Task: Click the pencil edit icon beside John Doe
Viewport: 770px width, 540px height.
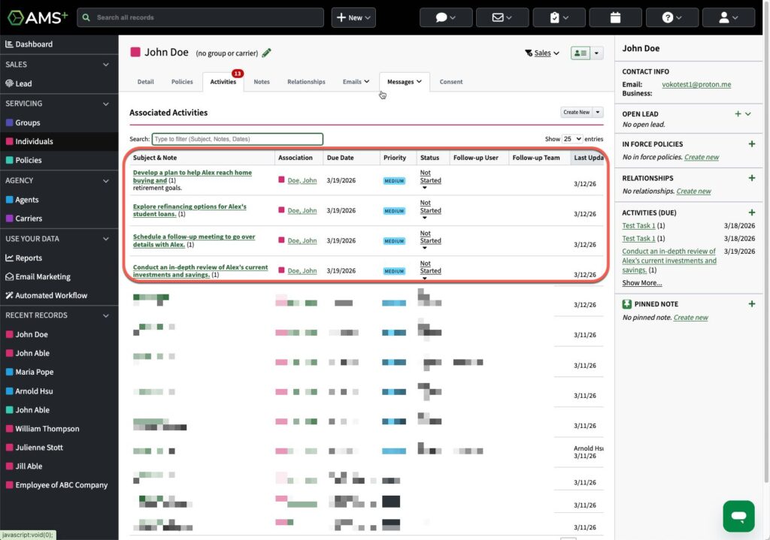Action: coord(267,53)
